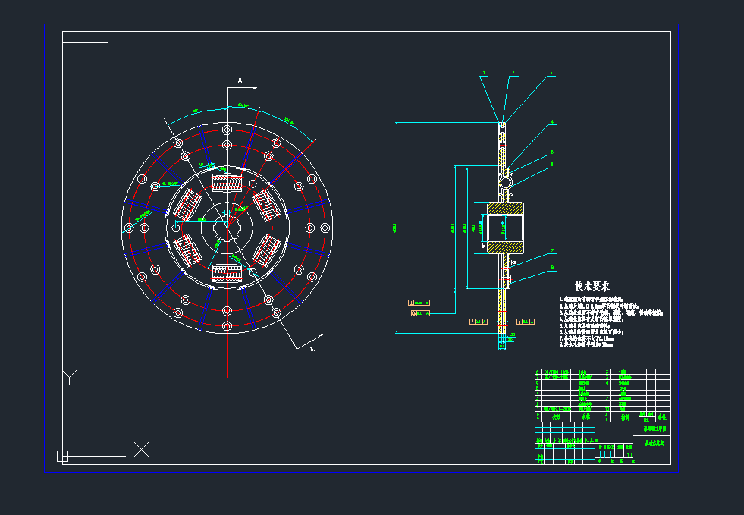Click the small box at frame's top-left corner

[x=85, y=37]
